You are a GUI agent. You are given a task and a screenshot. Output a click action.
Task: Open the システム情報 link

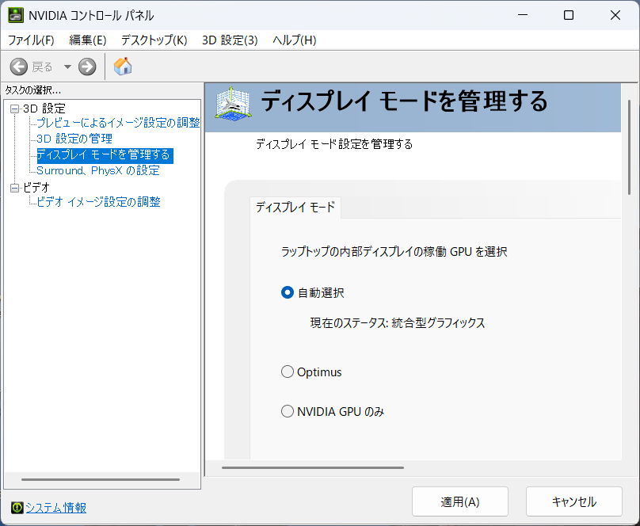point(56,508)
